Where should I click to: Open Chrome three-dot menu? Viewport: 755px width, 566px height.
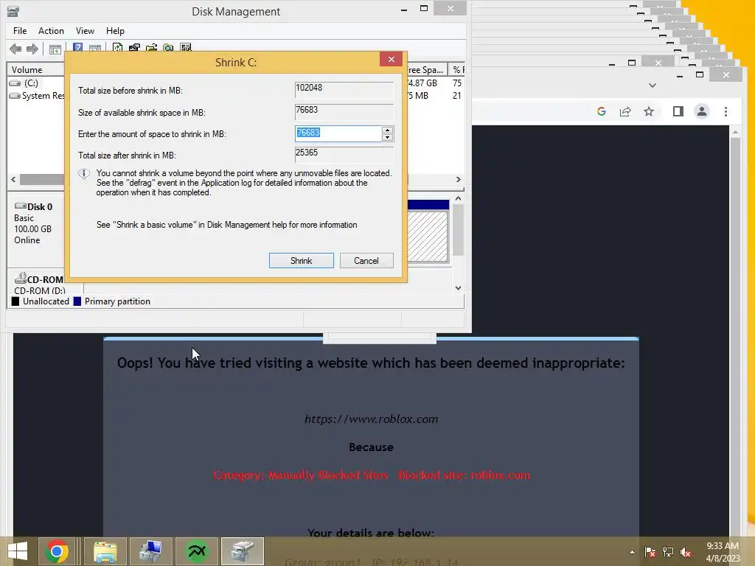[x=726, y=112]
